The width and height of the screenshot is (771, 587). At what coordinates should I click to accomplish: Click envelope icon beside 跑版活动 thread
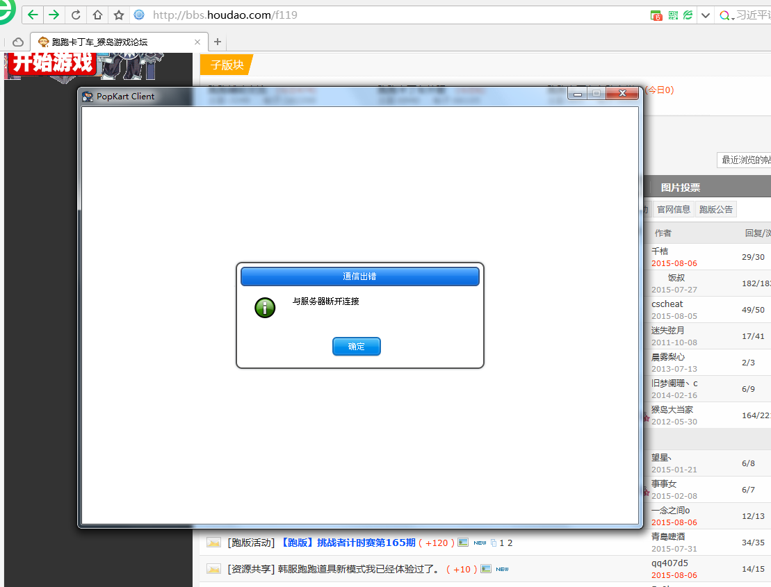tap(213, 543)
